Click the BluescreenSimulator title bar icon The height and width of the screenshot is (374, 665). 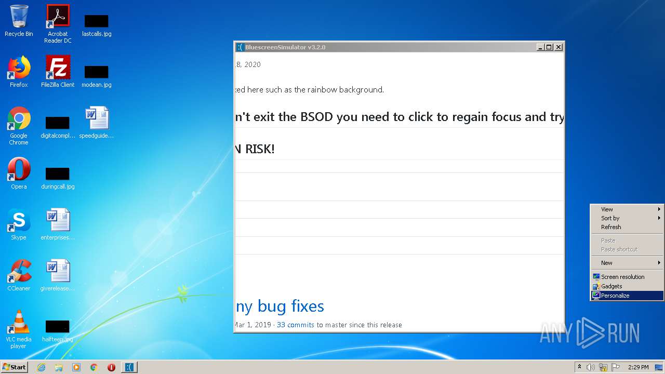[240, 47]
